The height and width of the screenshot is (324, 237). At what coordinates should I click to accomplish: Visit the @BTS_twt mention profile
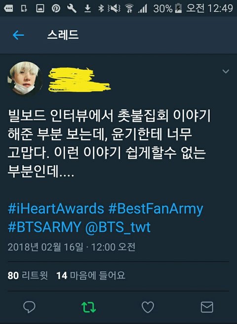118,227
